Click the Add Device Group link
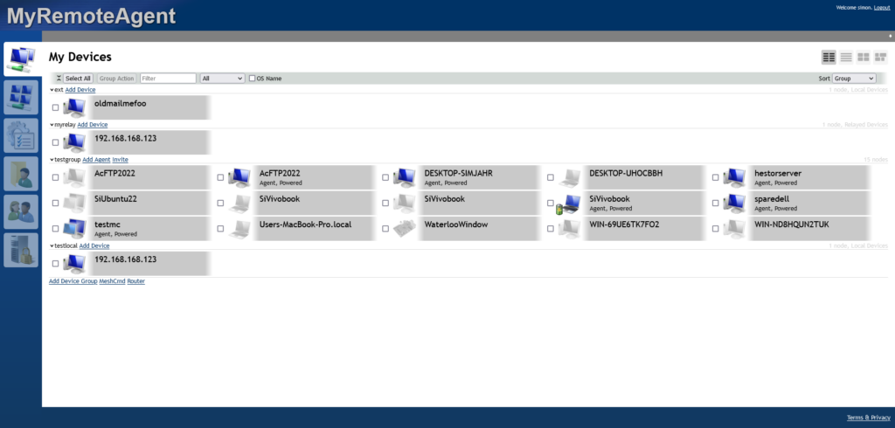895x428 pixels. (x=73, y=281)
